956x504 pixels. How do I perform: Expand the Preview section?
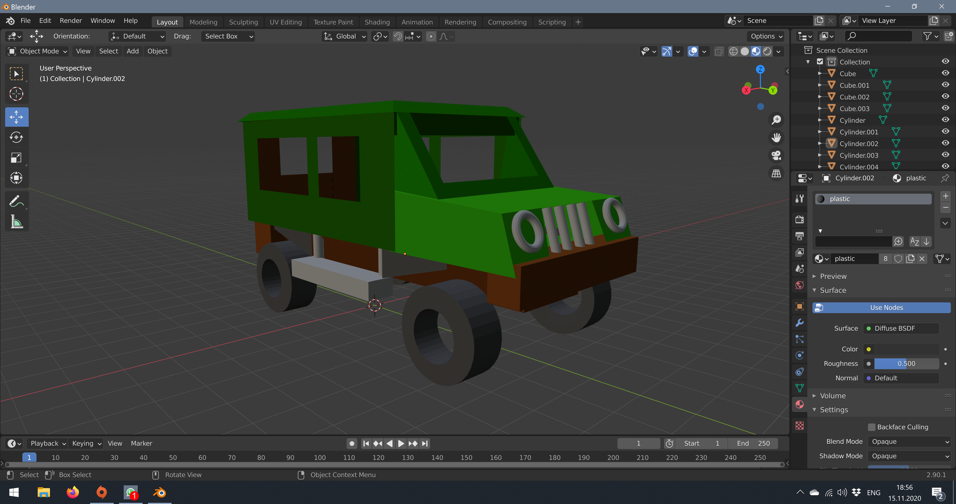(833, 276)
